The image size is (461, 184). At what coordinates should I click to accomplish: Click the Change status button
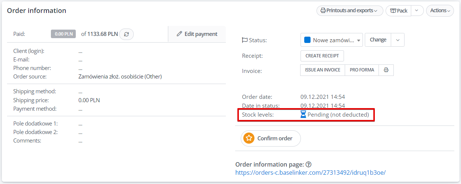[x=378, y=40]
